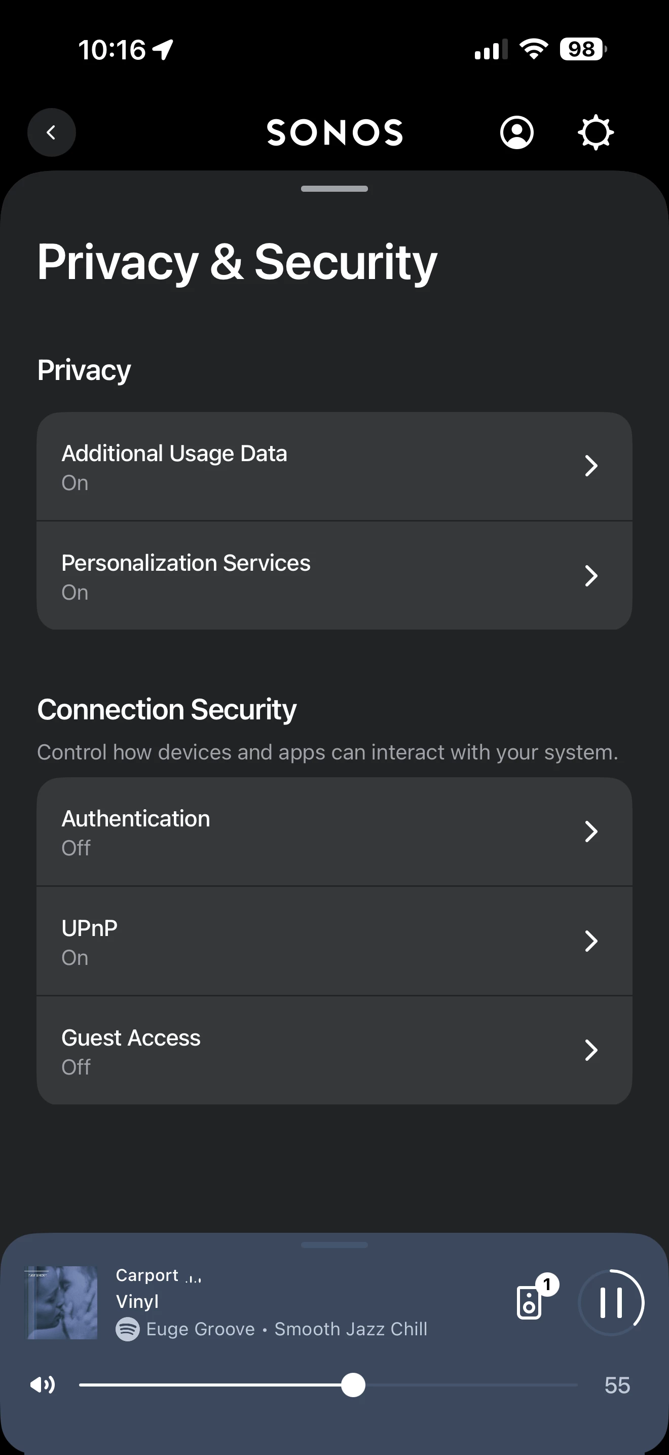The image size is (669, 1455).
Task: Expand UPnP settings chevron
Action: (590, 941)
